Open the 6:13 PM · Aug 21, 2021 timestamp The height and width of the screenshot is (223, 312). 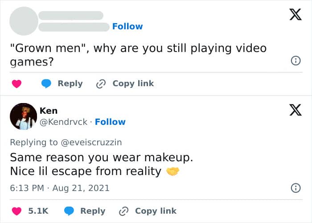pyautogui.click(x=60, y=188)
